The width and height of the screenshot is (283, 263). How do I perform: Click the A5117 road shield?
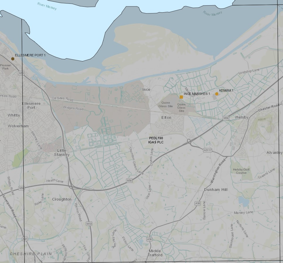click(207, 150)
